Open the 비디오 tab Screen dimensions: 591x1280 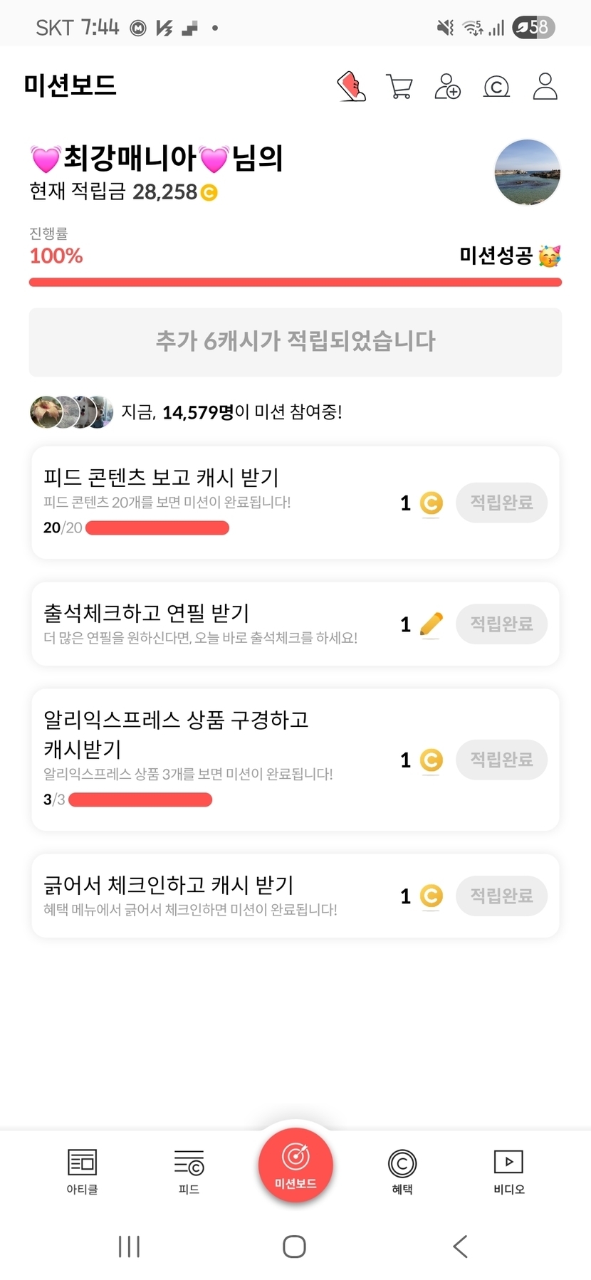coord(508,1170)
